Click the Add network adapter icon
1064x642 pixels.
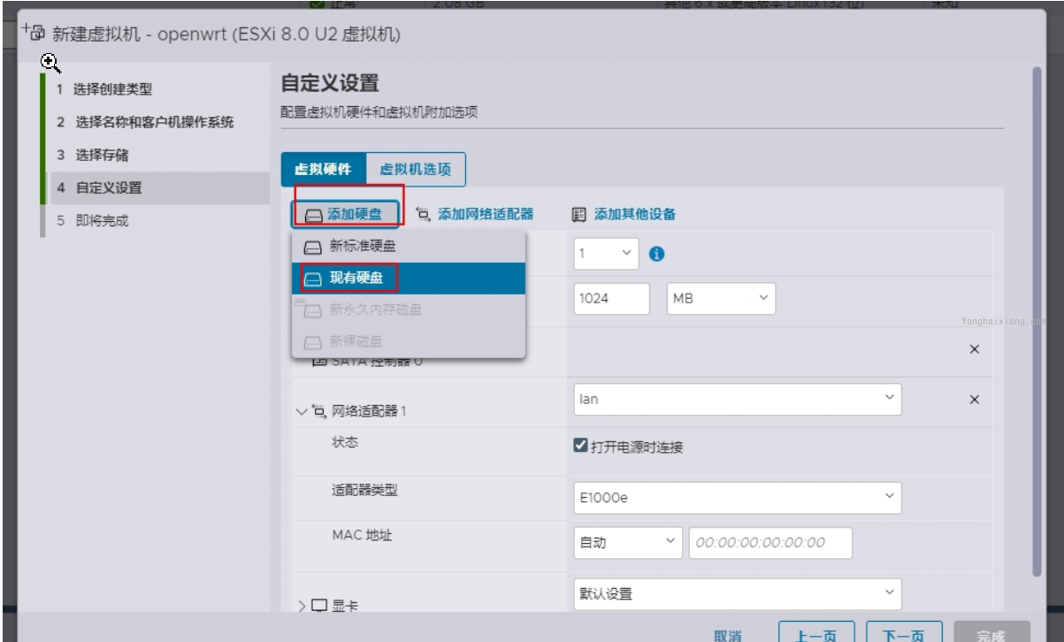pos(424,214)
